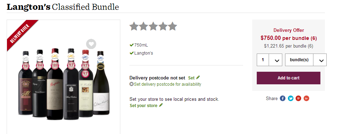
Task: Share on Pinterest
Action: tap(298, 98)
